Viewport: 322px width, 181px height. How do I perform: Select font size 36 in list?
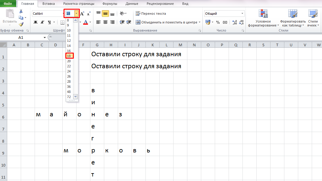coord(69,87)
